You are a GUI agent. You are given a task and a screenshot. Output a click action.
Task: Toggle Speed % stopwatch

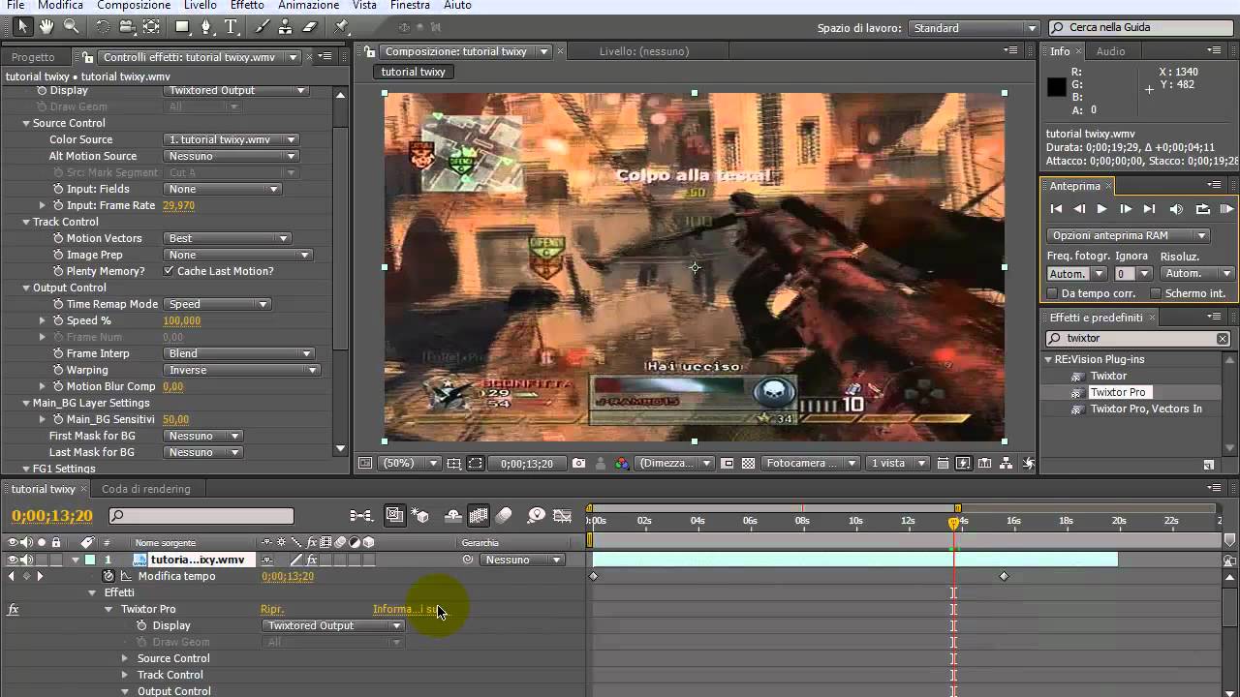click(58, 320)
